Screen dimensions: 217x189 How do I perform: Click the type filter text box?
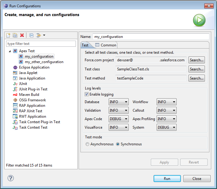pyautogui.click(x=41, y=44)
